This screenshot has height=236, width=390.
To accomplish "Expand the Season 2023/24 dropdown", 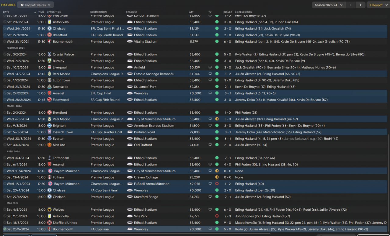I will tap(328, 5).
